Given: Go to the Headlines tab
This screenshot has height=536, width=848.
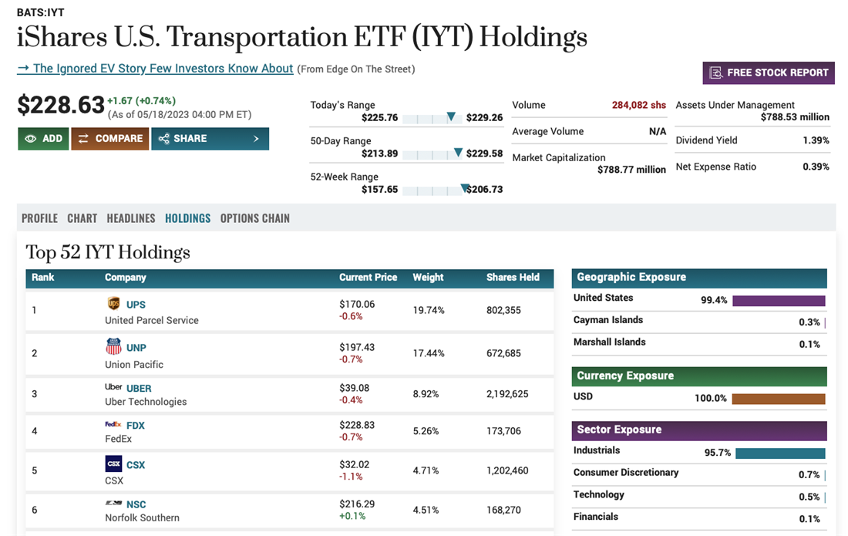Looking at the screenshot, I should 131,218.
